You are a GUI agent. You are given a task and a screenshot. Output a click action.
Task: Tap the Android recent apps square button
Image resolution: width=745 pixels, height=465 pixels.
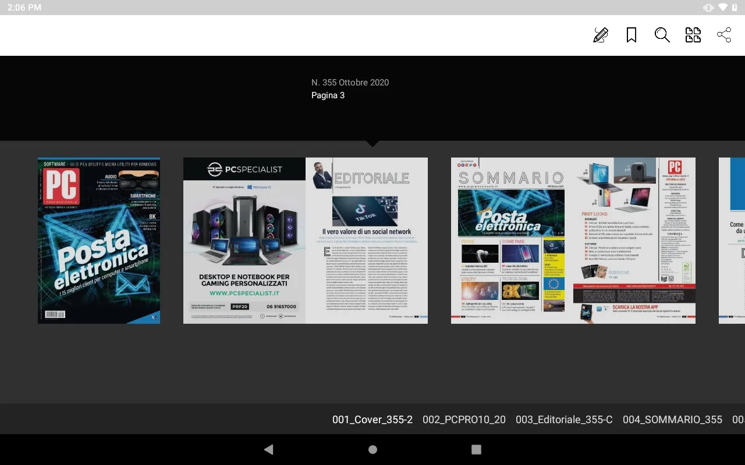pyautogui.click(x=476, y=449)
